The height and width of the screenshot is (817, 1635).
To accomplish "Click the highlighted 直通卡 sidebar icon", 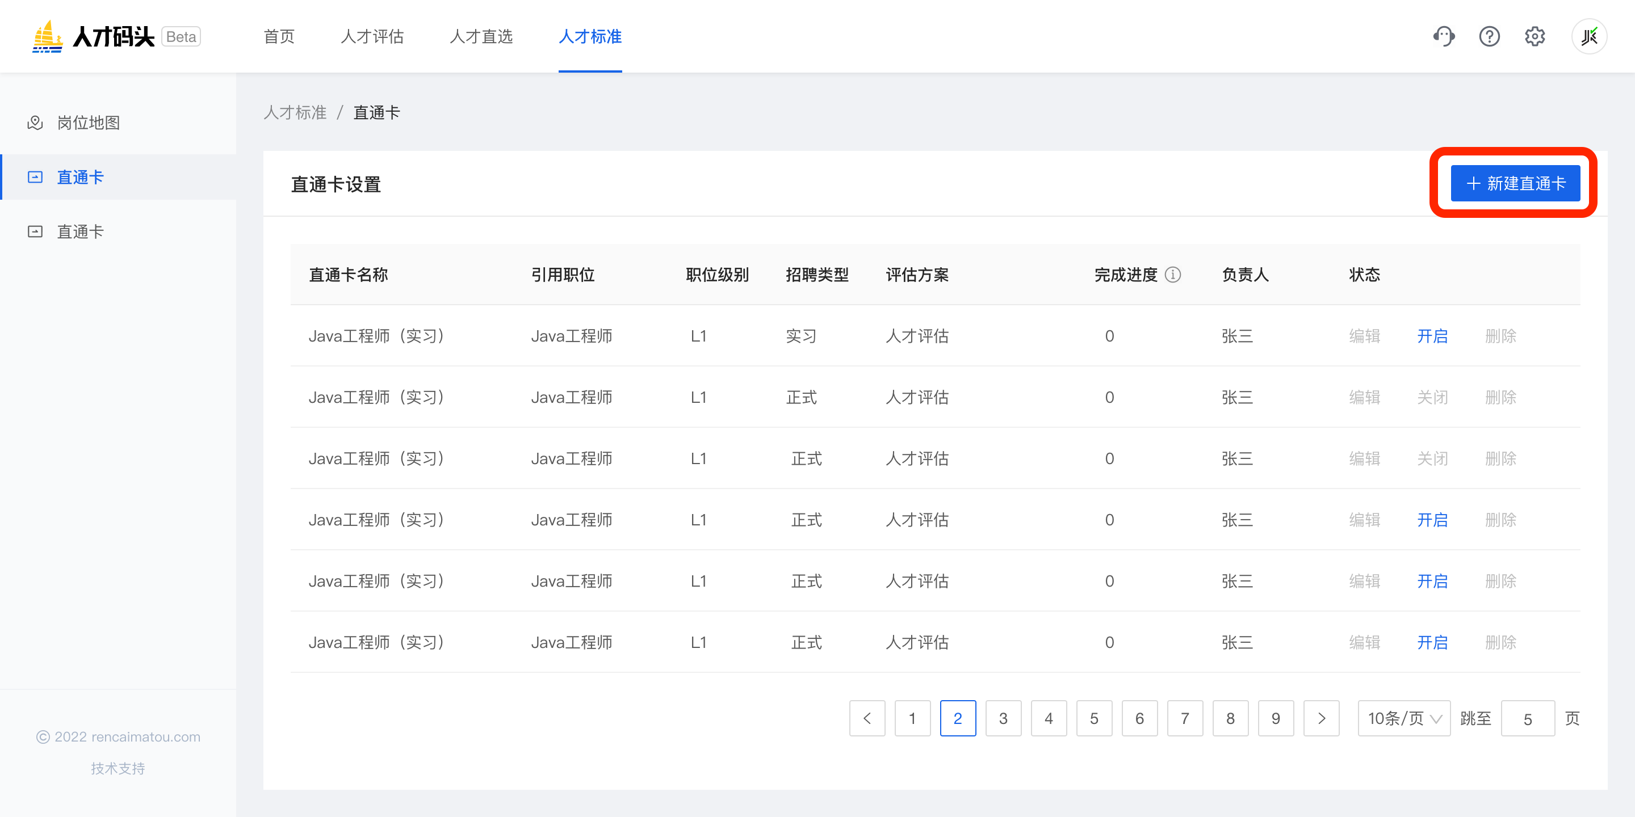I will pyautogui.click(x=35, y=177).
